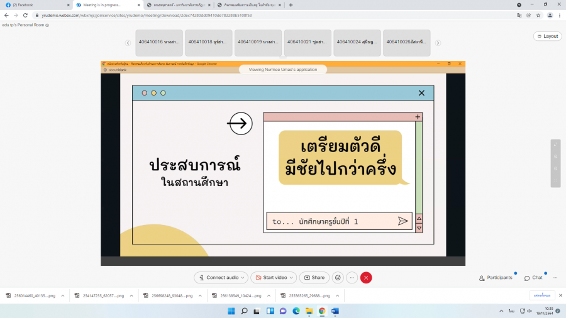Select participant thumbnail 406410016
Screen dimensions: 566x318
(x=159, y=43)
